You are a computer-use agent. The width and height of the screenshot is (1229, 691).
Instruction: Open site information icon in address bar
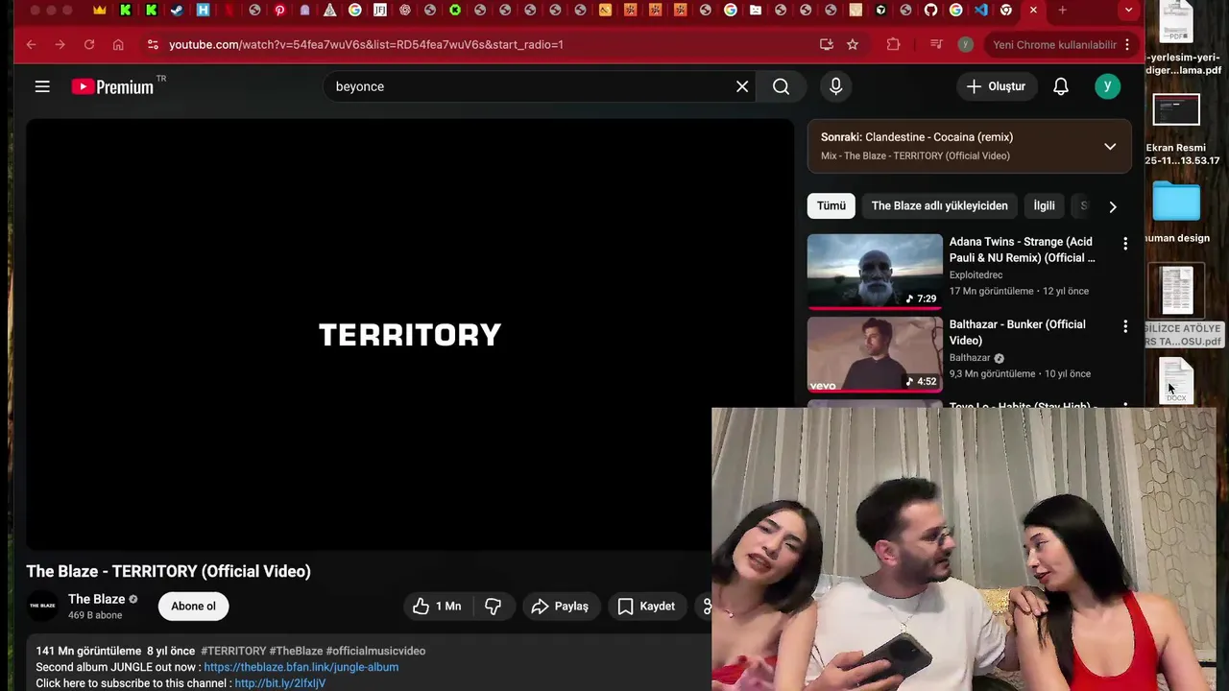[152, 44]
